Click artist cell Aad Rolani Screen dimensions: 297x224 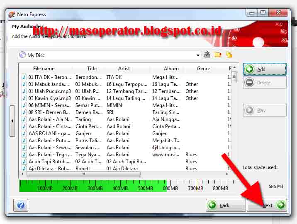[x=118, y=126]
